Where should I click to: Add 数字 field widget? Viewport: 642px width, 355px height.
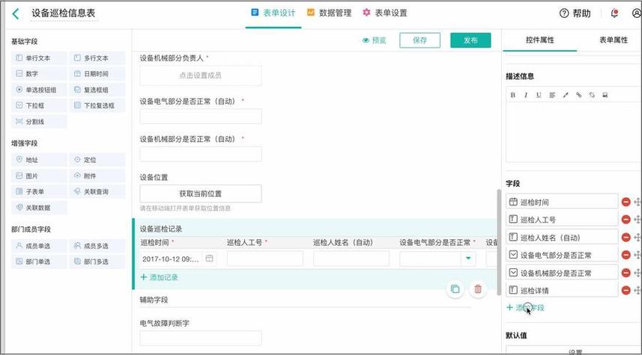(x=39, y=74)
